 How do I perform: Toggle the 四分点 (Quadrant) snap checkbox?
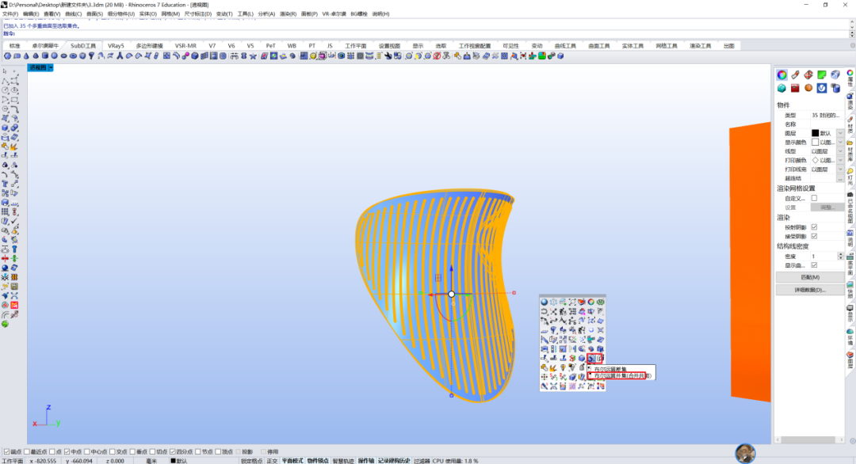click(x=173, y=451)
